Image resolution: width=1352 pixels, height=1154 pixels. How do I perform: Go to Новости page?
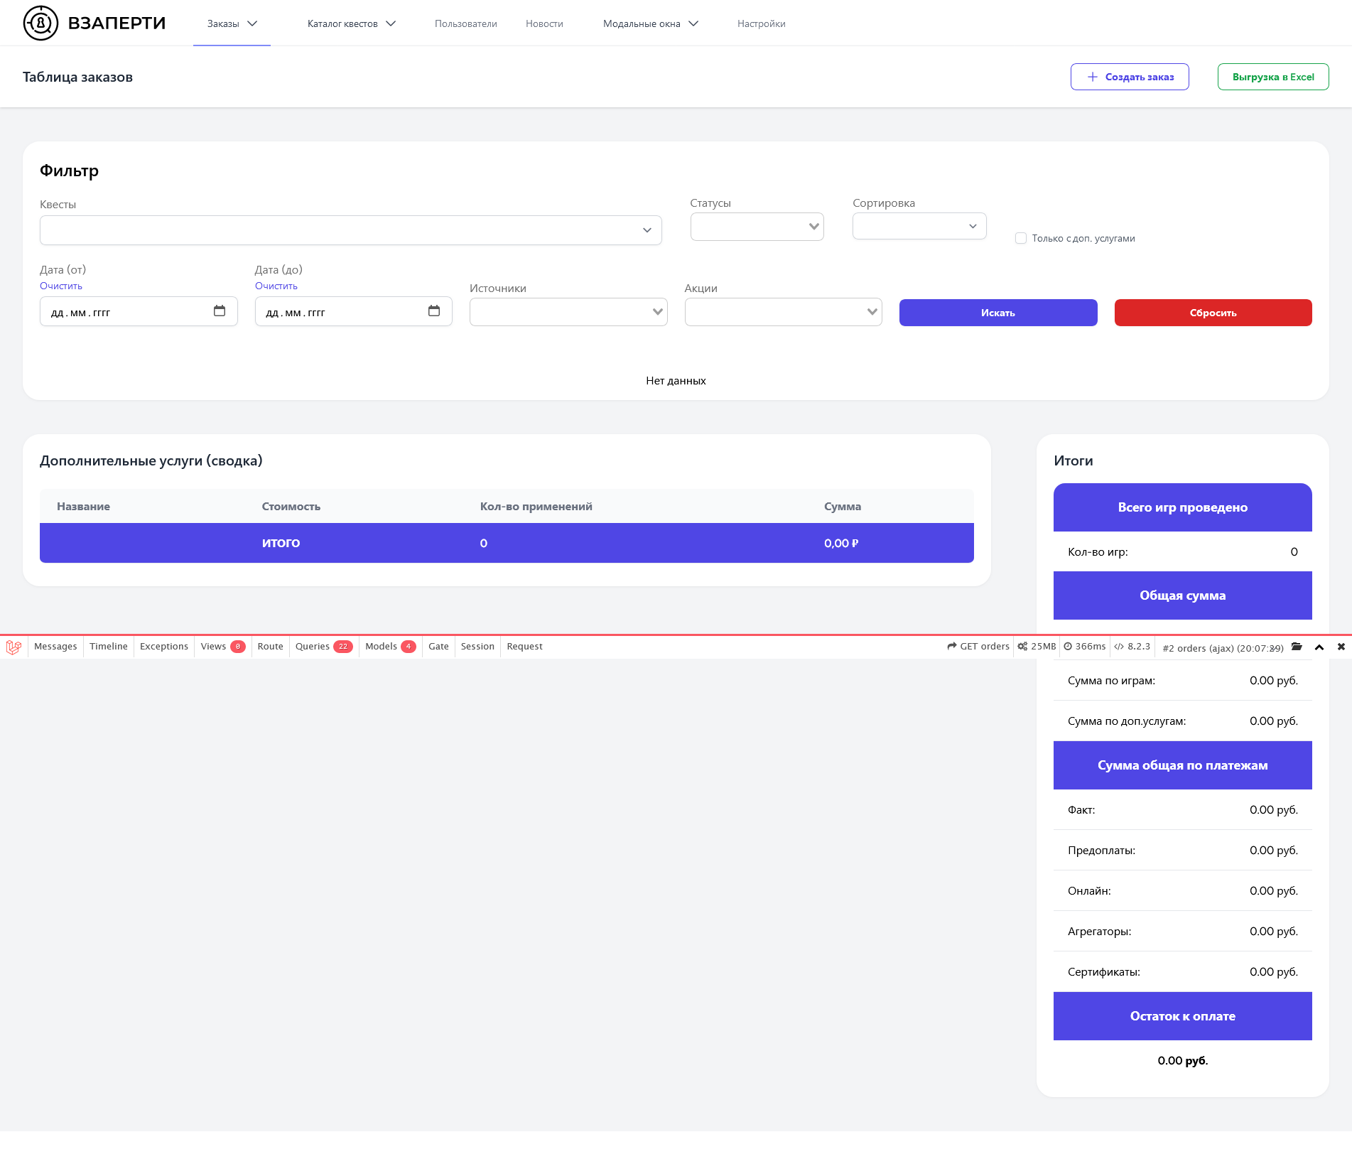[544, 23]
